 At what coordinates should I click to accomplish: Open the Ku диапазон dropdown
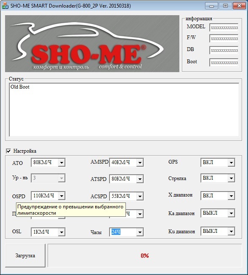point(218,231)
